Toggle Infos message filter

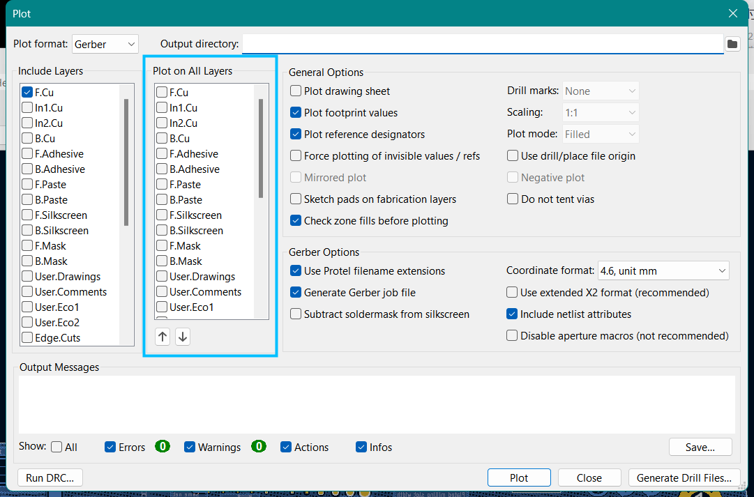(x=361, y=447)
